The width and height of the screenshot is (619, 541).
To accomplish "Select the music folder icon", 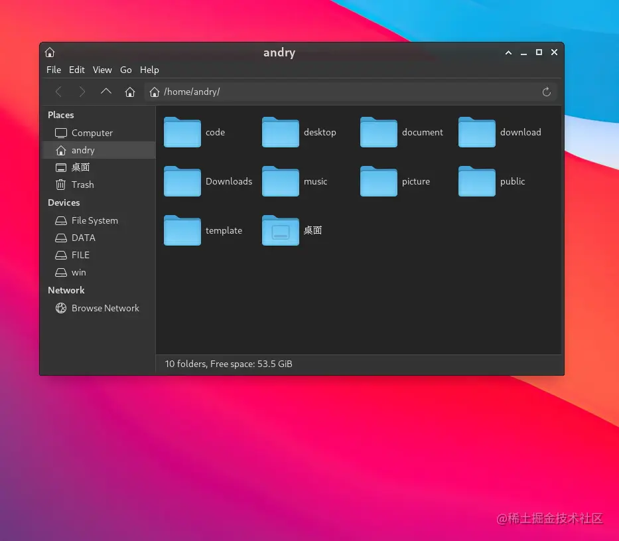I will coord(280,181).
